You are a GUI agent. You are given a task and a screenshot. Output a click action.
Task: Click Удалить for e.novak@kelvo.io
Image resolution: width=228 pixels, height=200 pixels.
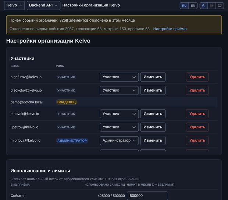click(197, 114)
